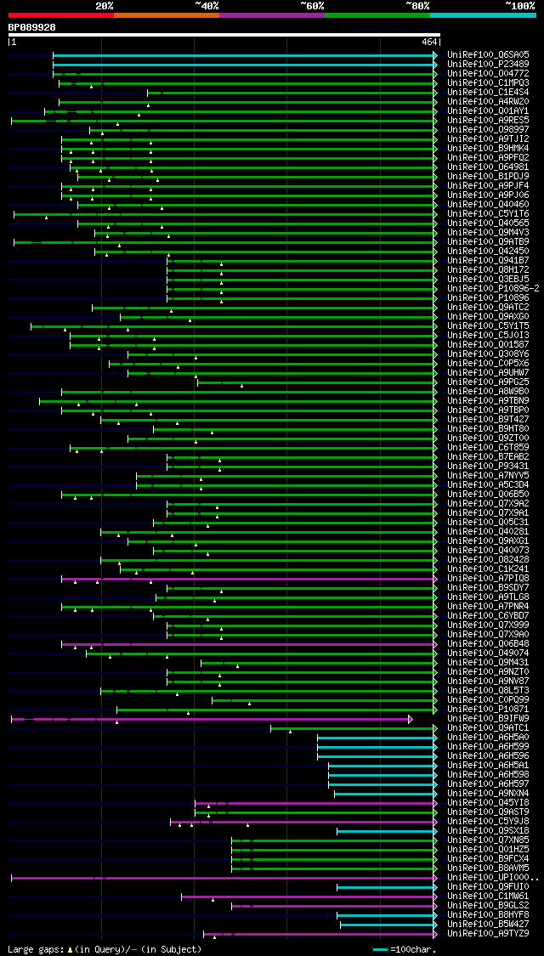The width and height of the screenshot is (544, 956).
Task: Pick hit UniRef100_Q8L5T3
Action: click(x=488, y=690)
